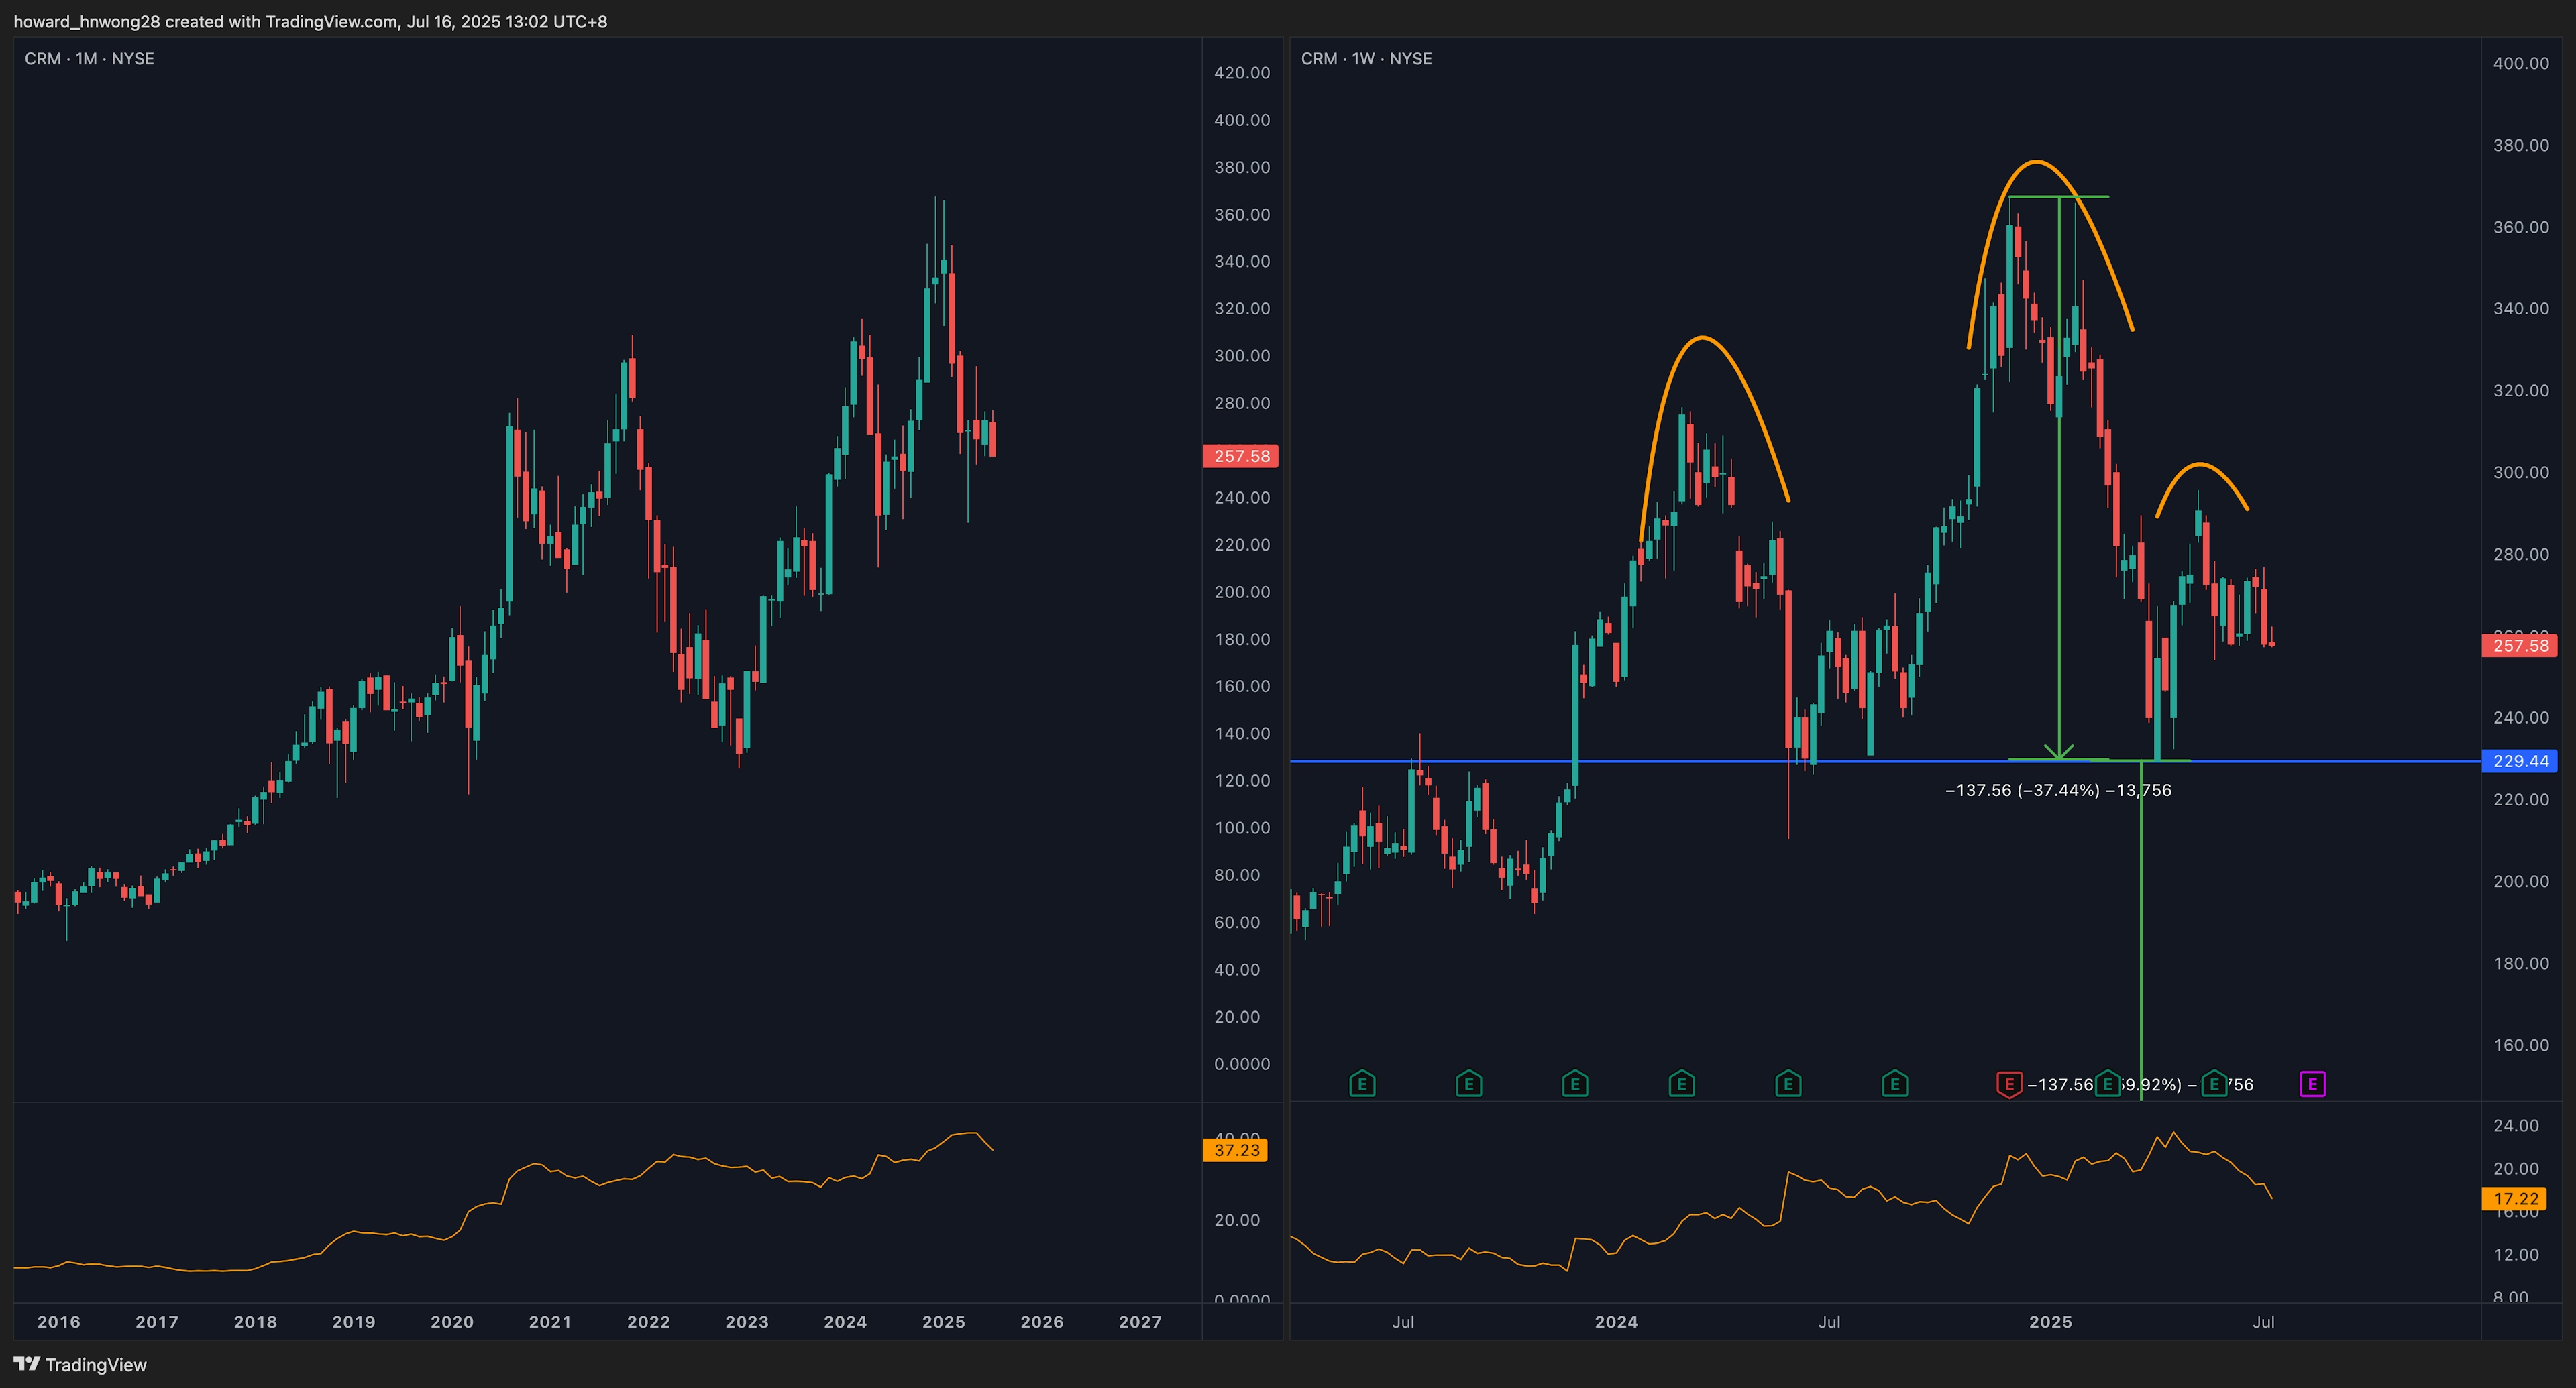Click the 2026 label on the time axis

[x=1042, y=1322]
